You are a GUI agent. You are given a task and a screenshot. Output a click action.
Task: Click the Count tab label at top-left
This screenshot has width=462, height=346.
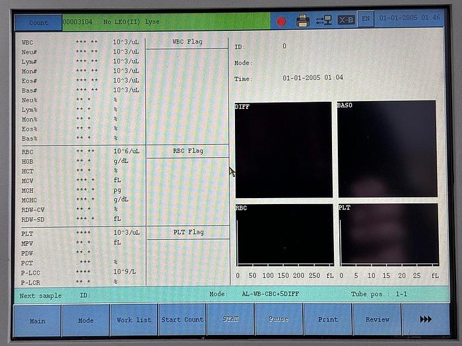click(38, 22)
